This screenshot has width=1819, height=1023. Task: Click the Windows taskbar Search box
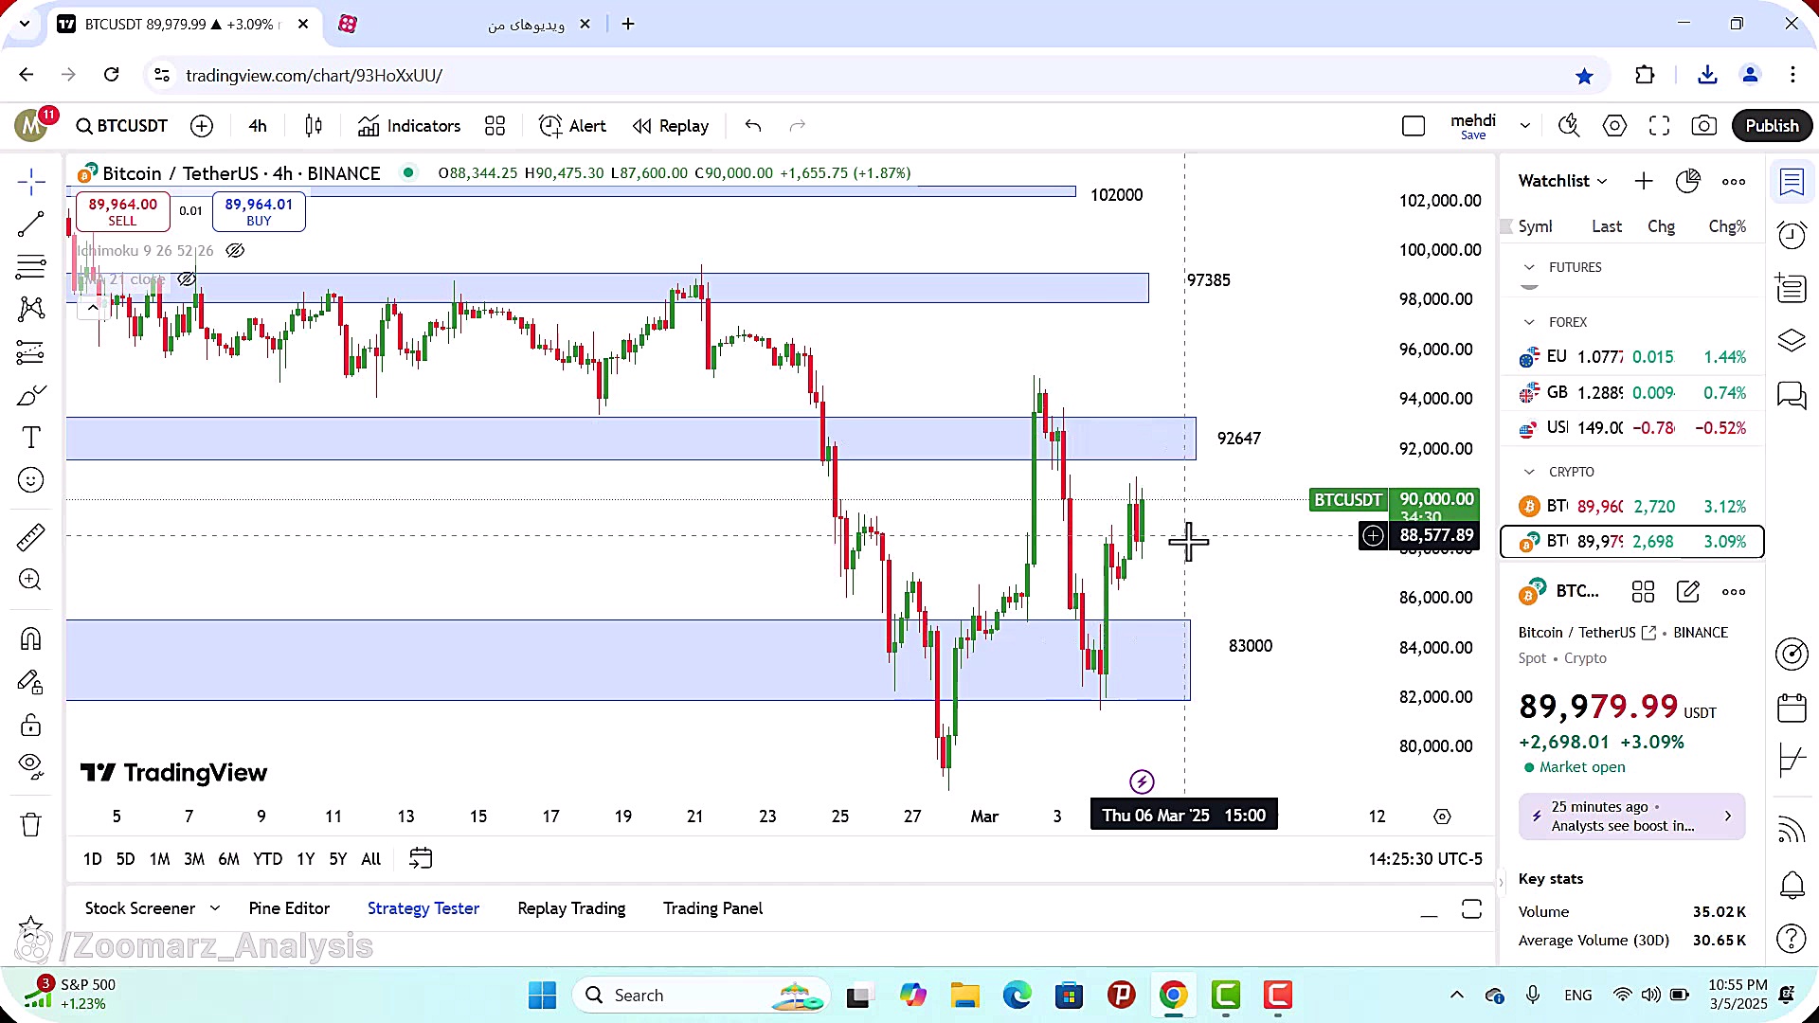click(x=701, y=995)
